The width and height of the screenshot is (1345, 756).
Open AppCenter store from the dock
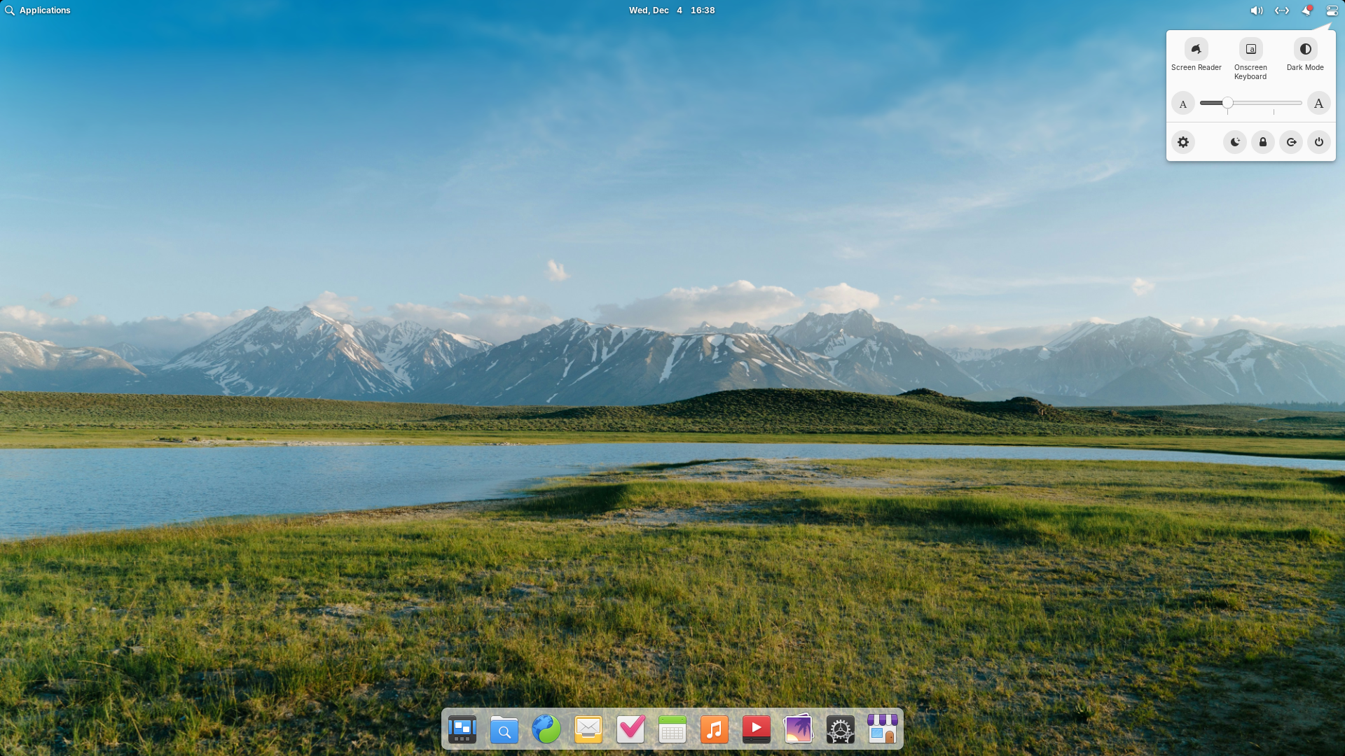[x=883, y=729]
